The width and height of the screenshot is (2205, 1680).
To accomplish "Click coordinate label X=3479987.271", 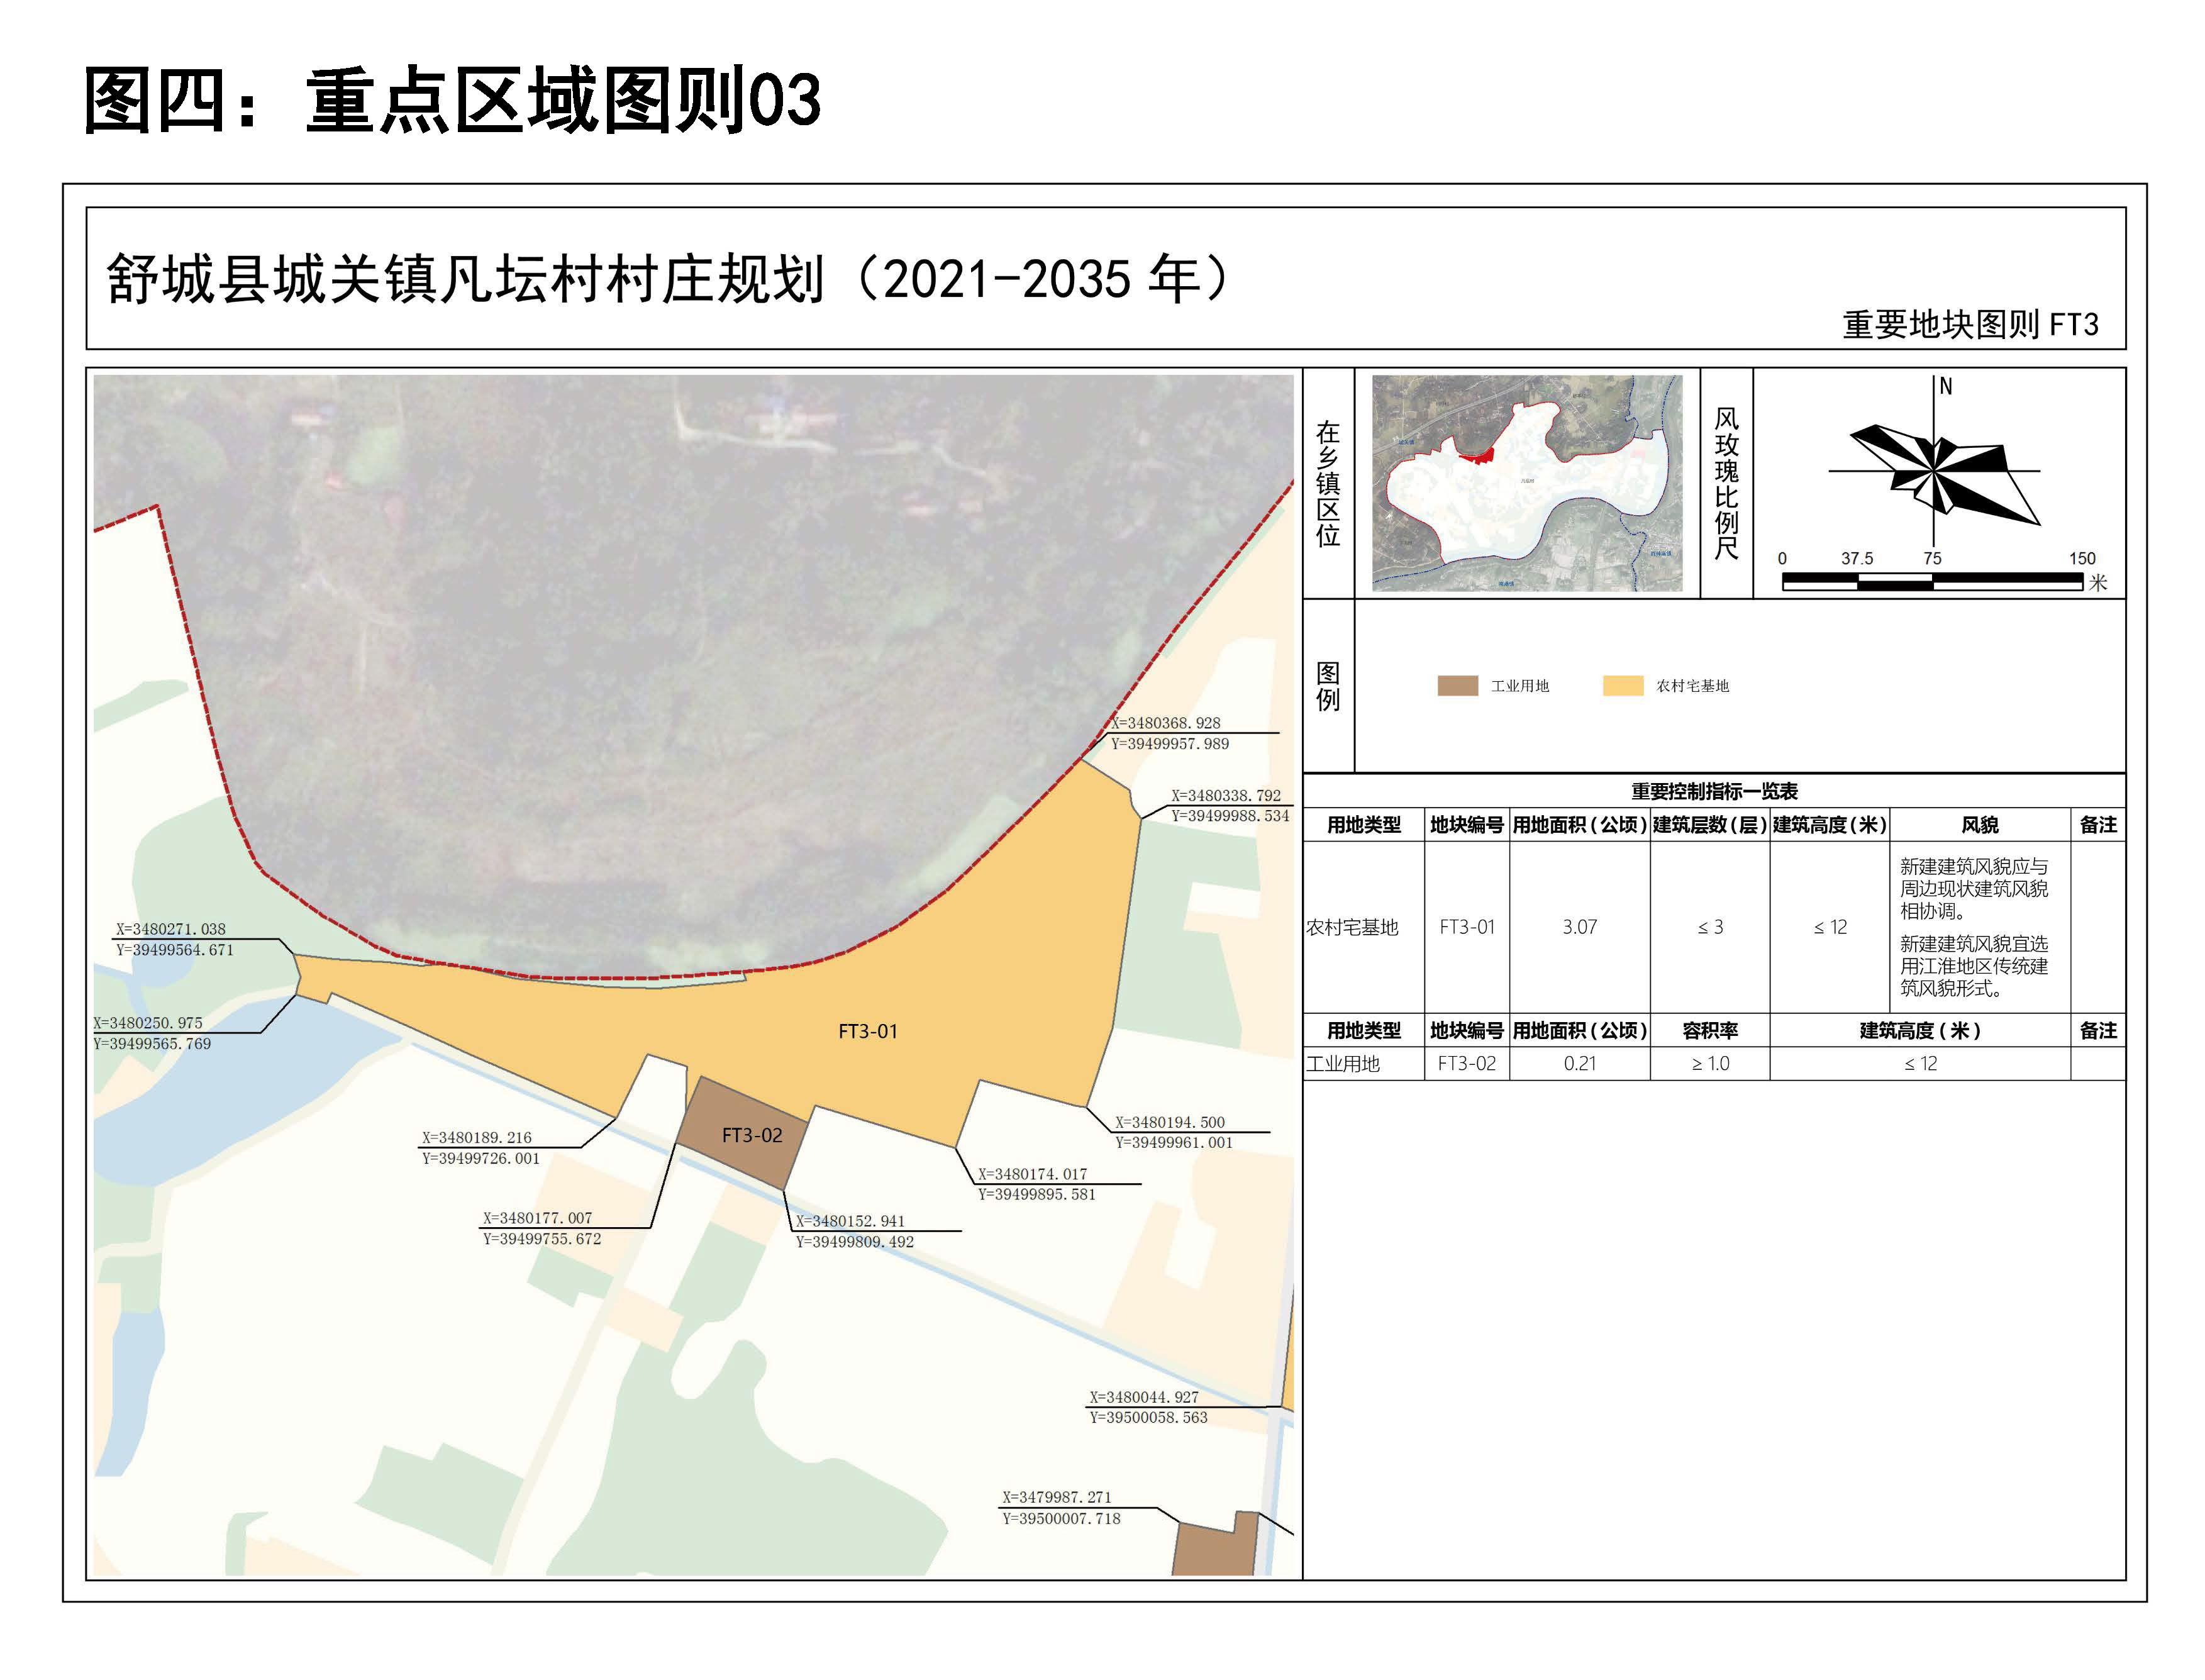I will 1056,1497.
